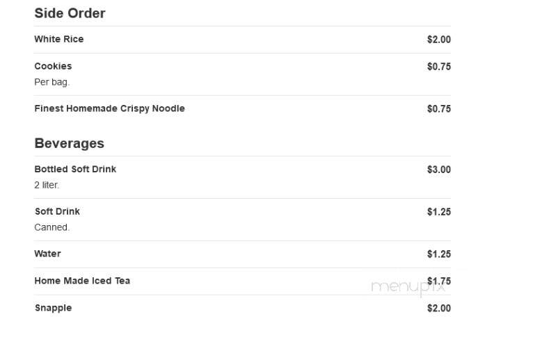Screen dimensions: 533x344
Task: Select the Home Made Iced Tea item
Action: (82, 281)
